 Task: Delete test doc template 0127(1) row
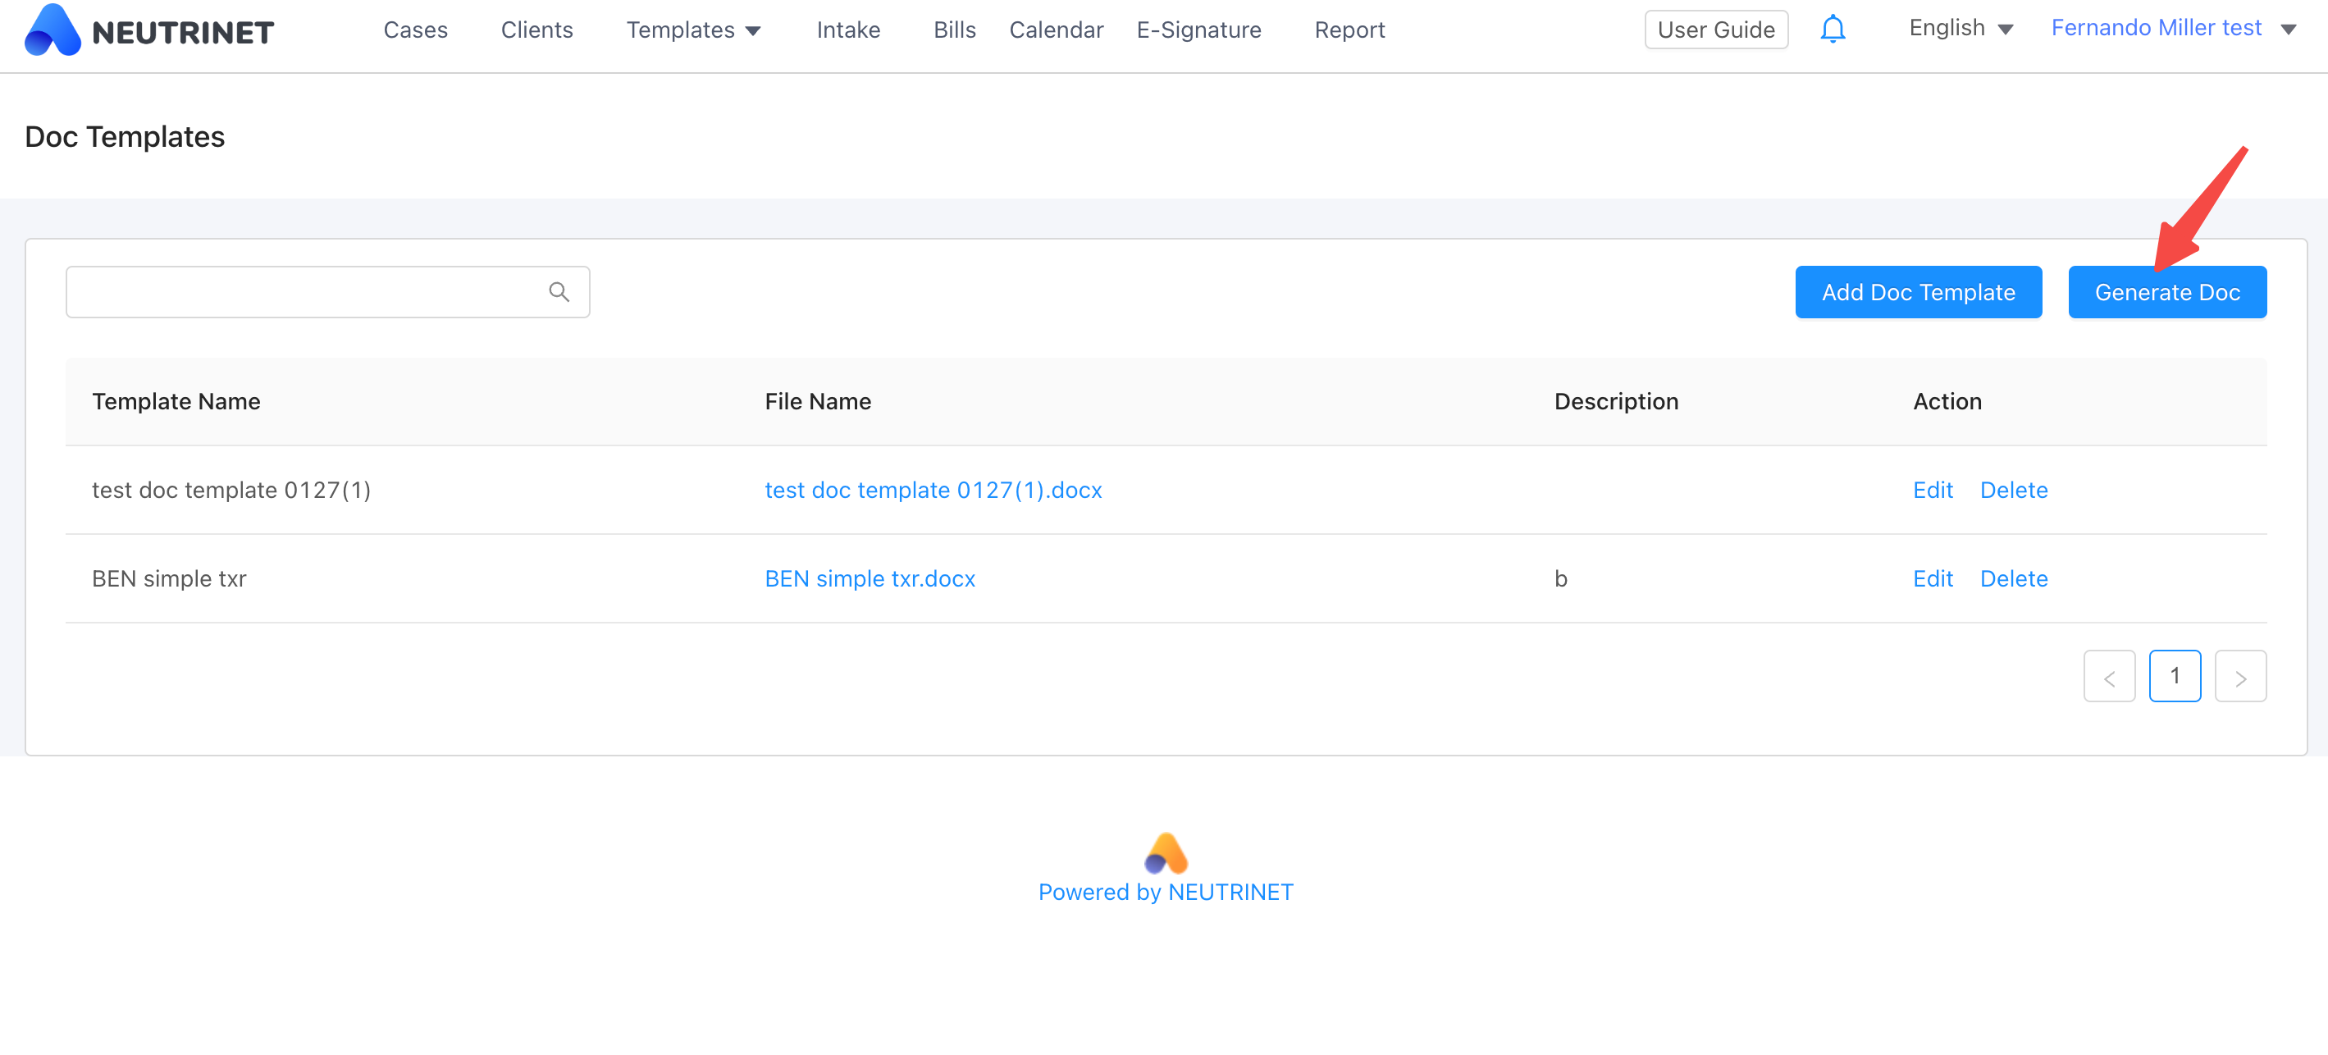(x=2014, y=490)
